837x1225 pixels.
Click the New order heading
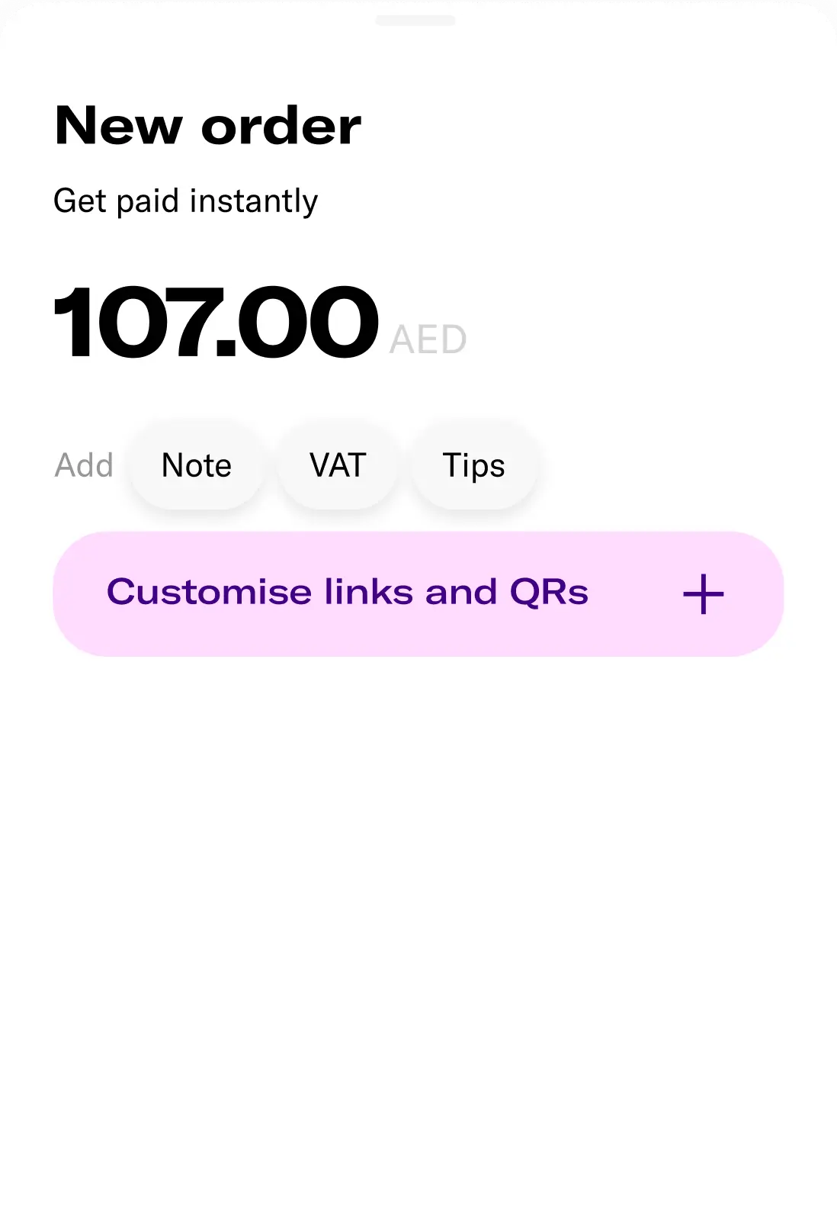[207, 126]
